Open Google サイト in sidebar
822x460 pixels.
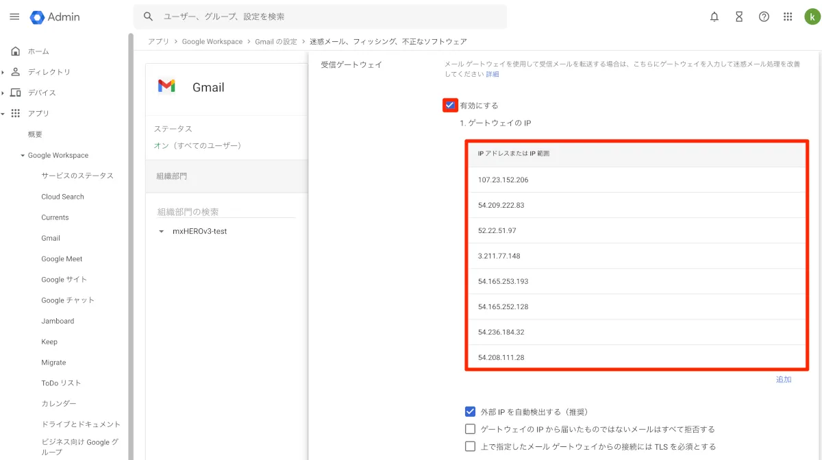pos(64,280)
